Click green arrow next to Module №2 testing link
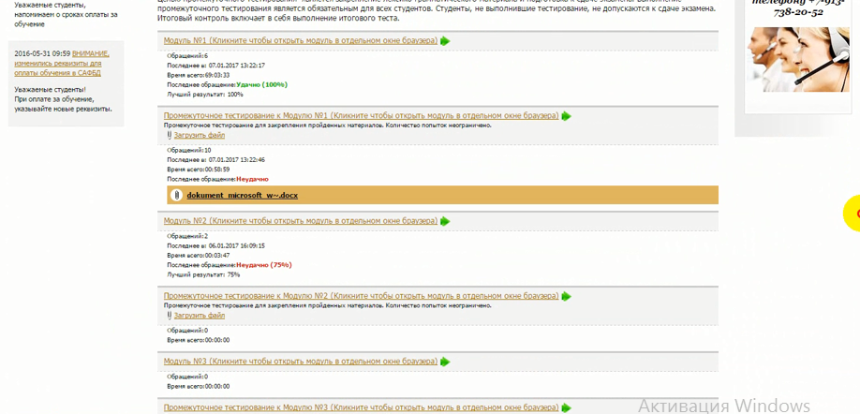This screenshot has height=414, width=860. [x=566, y=296]
